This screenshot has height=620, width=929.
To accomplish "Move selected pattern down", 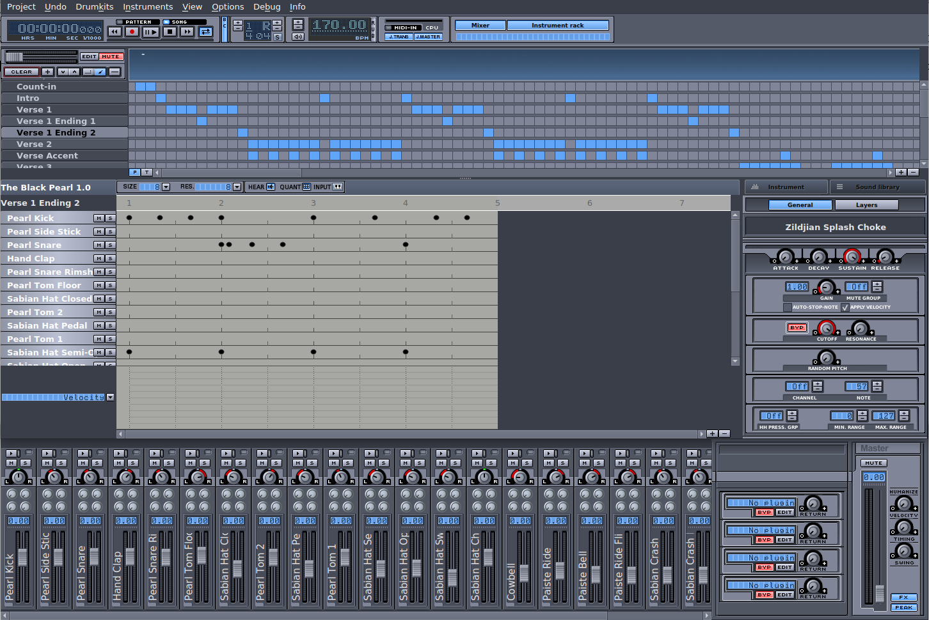I will [x=63, y=72].
